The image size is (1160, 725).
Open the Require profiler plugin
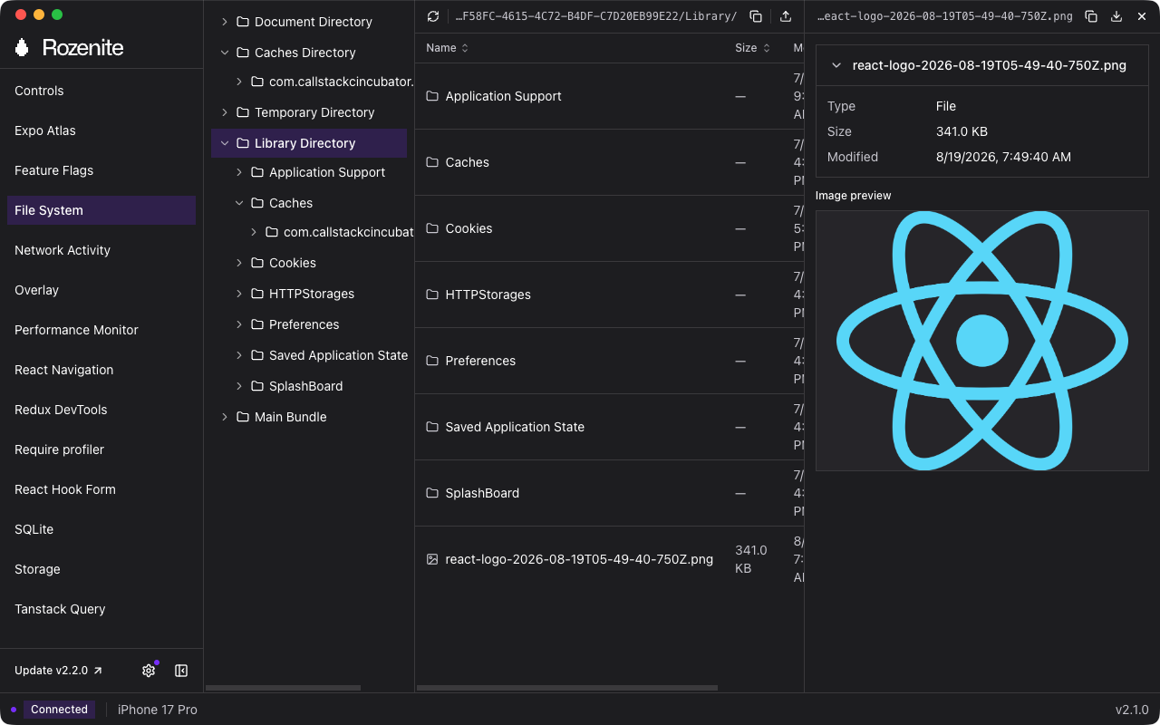[x=101, y=449]
